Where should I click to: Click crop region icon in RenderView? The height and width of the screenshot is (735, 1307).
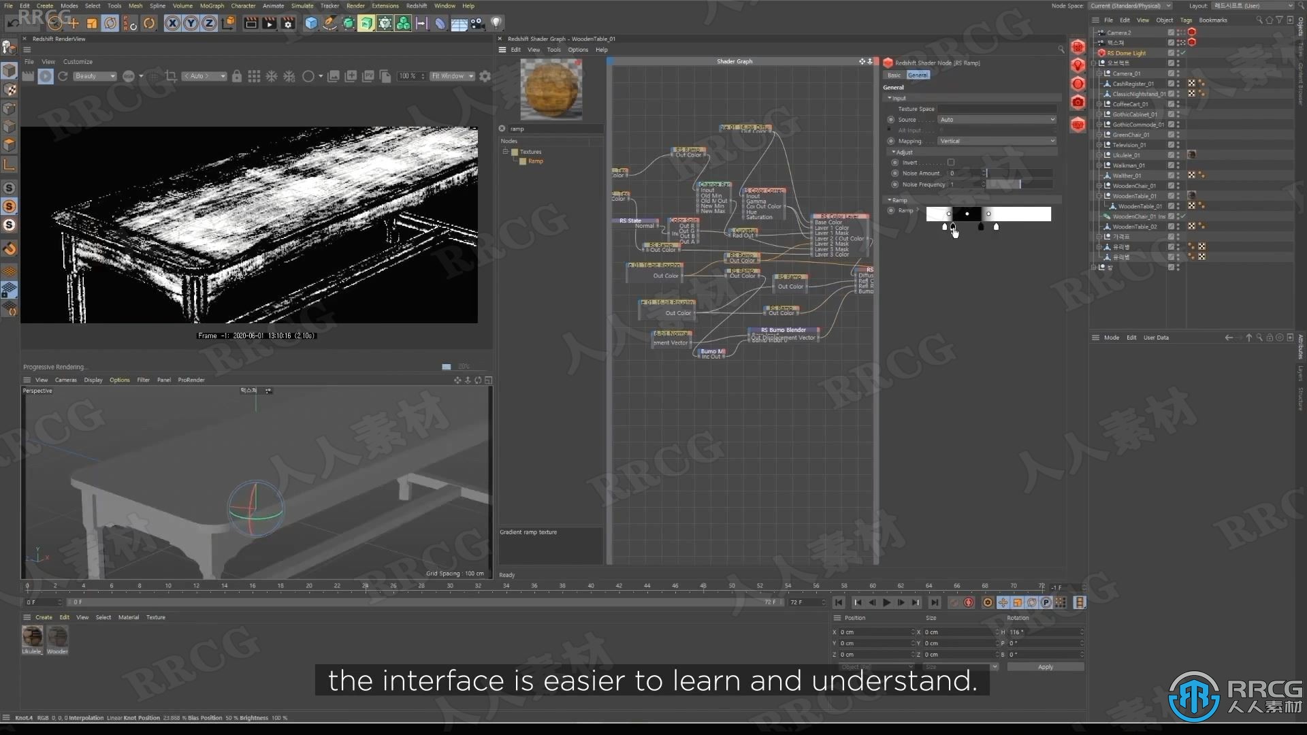point(171,76)
